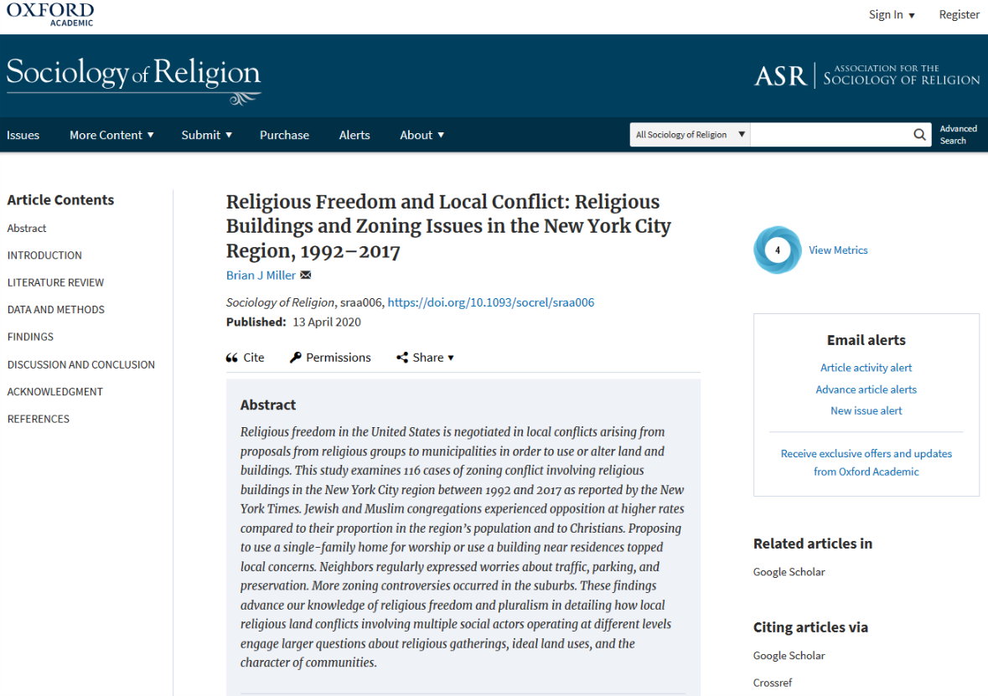
Task: Sign up for Article activity alert
Action: click(x=866, y=367)
